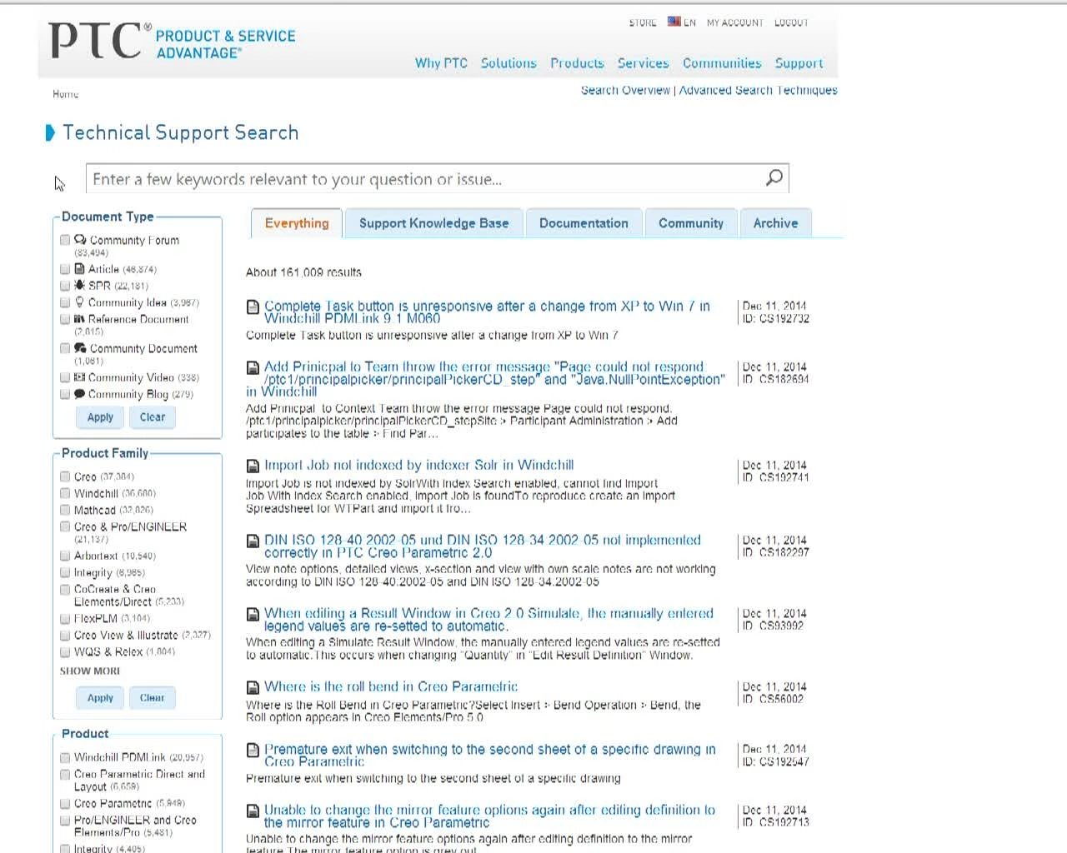Viewport: 1067px width, 853px height.
Task: Expand SHOW MORE in Product Family
Action: pos(90,671)
